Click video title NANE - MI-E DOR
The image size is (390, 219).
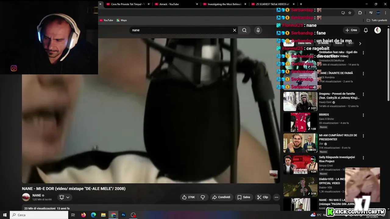tap(74, 189)
